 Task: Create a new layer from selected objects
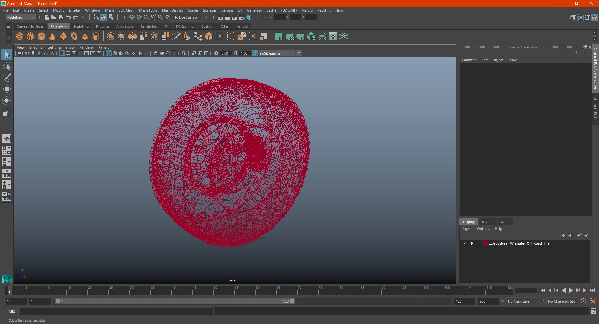tap(587, 235)
